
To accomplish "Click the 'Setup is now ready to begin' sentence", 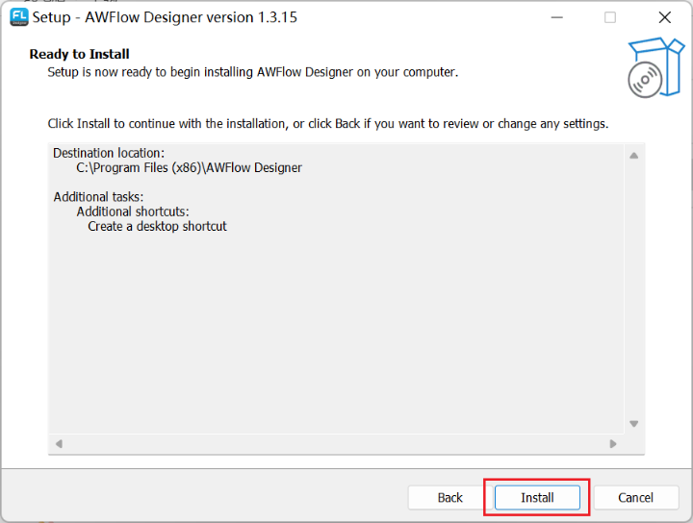I will point(253,72).
